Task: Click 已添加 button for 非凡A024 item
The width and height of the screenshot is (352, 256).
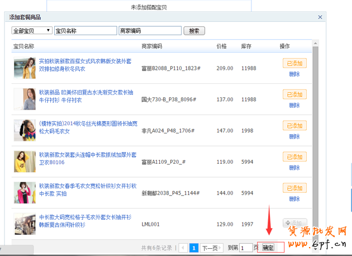Action: [294, 126]
